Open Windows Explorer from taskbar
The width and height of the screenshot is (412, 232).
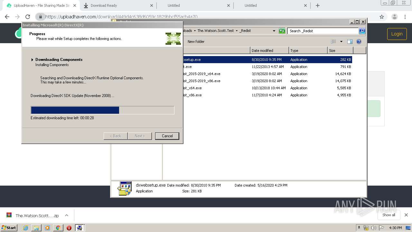pos(36,228)
